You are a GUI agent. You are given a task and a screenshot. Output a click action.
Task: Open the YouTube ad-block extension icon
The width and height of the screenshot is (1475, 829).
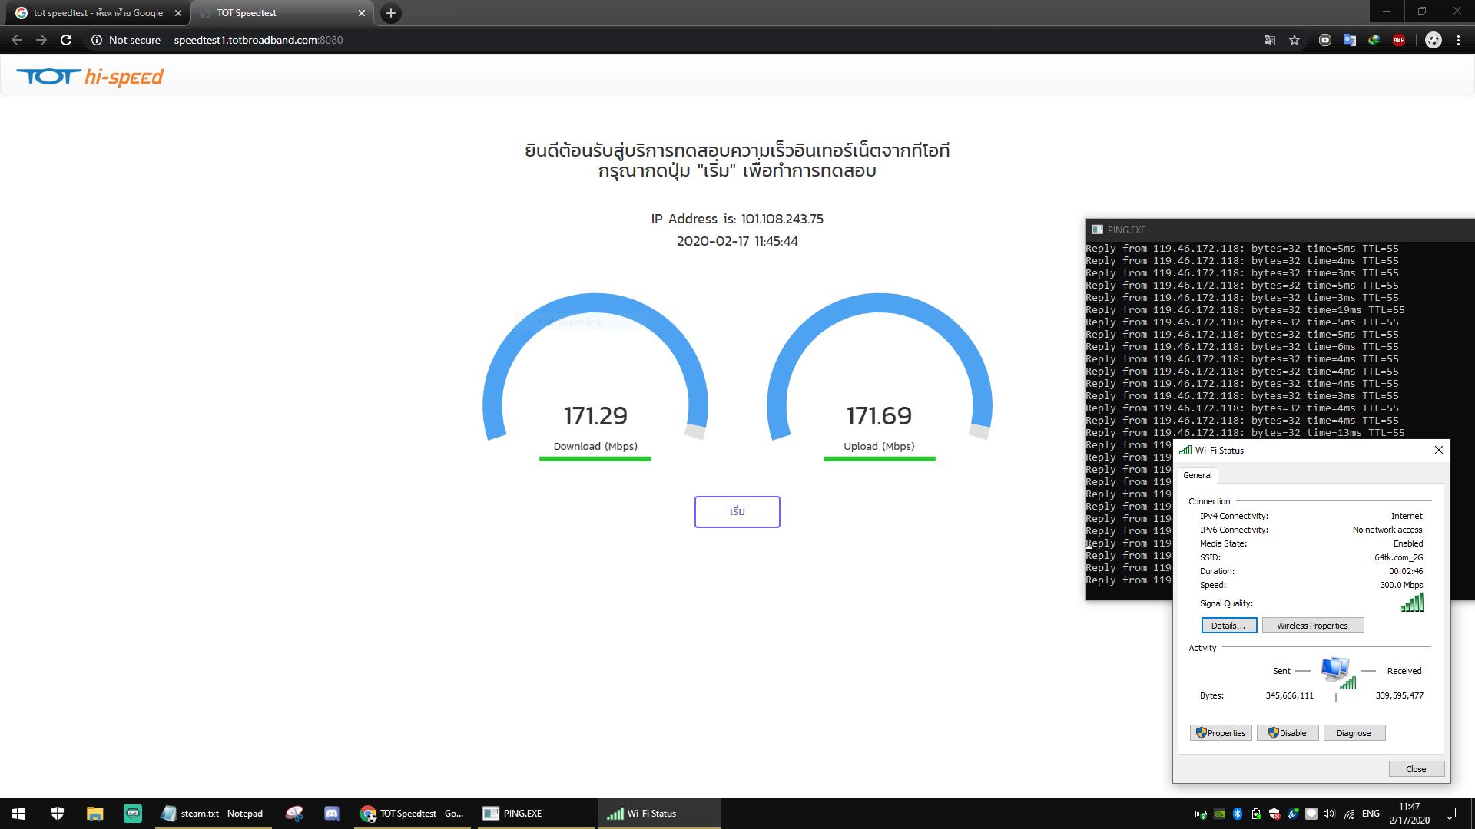click(x=1325, y=40)
